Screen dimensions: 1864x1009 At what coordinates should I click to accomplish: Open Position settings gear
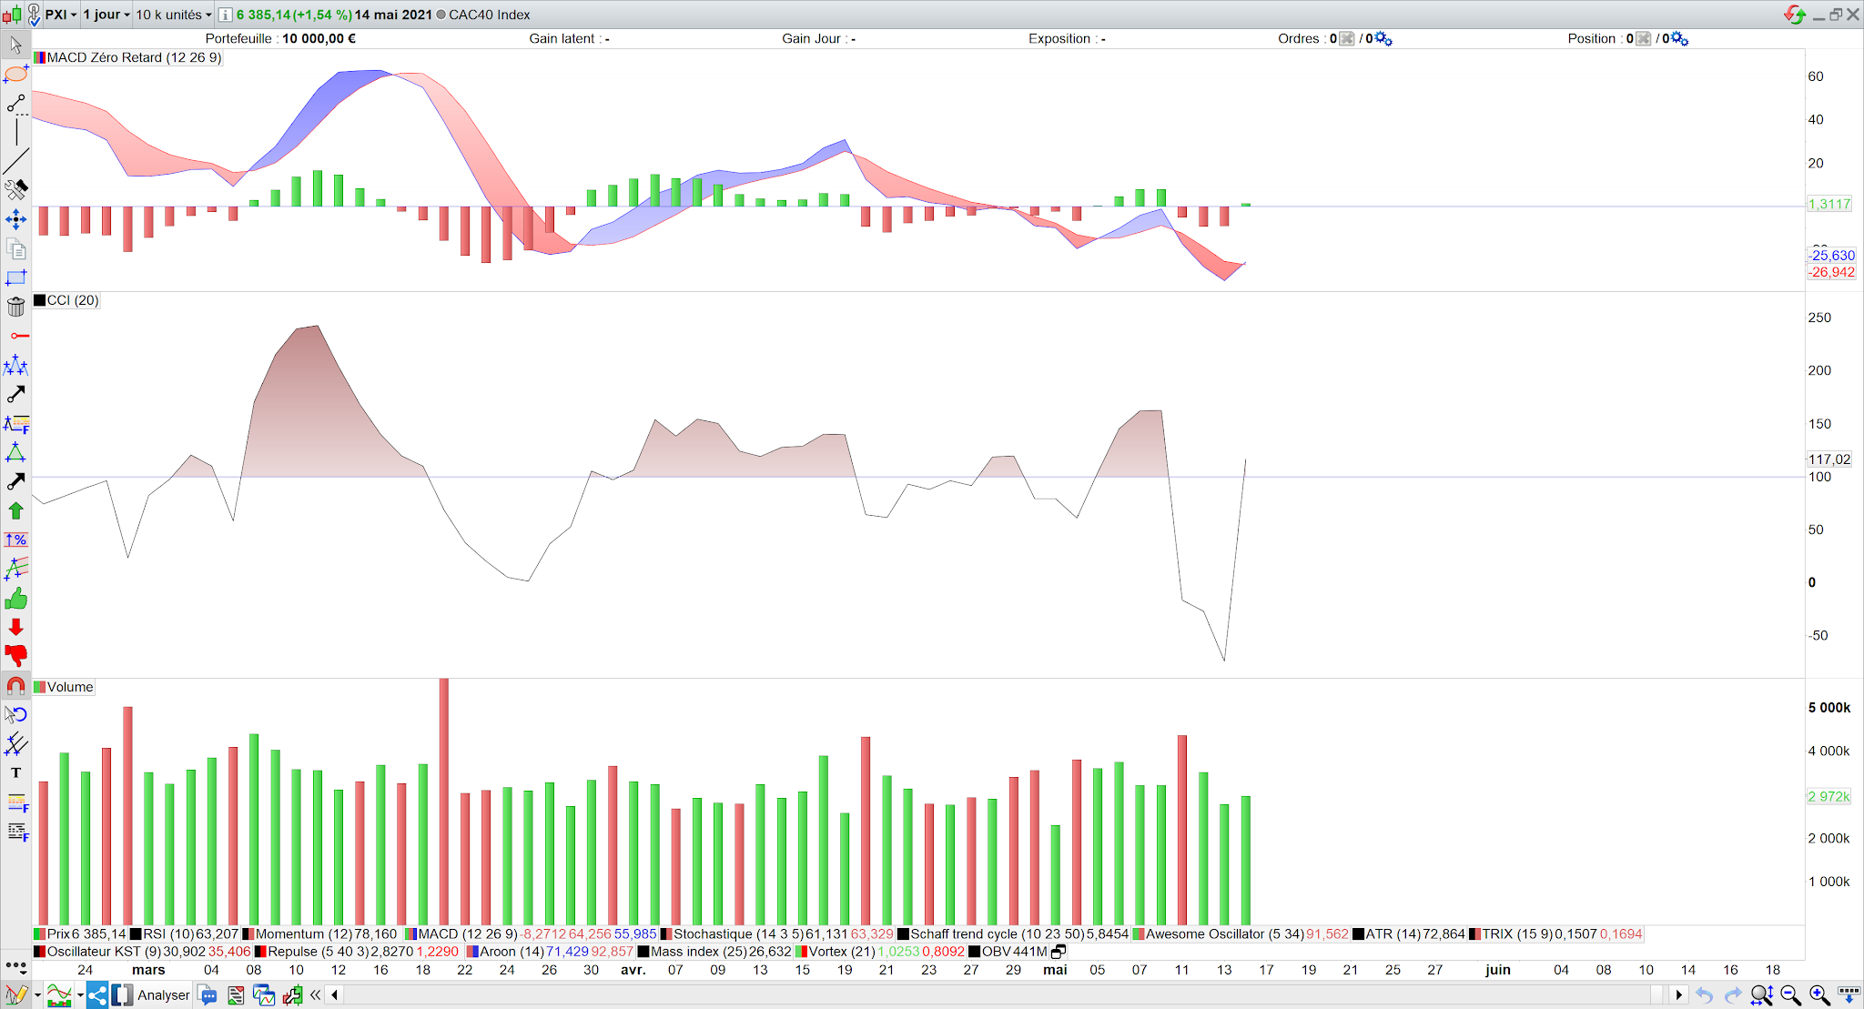[x=1680, y=38]
